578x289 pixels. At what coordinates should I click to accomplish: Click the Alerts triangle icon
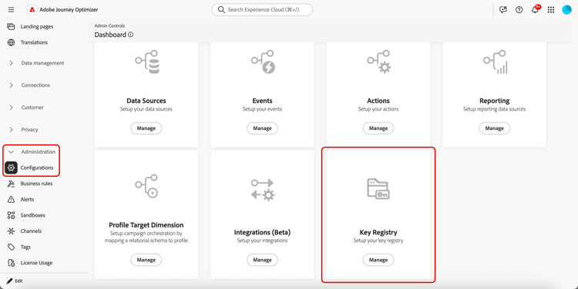coord(11,199)
